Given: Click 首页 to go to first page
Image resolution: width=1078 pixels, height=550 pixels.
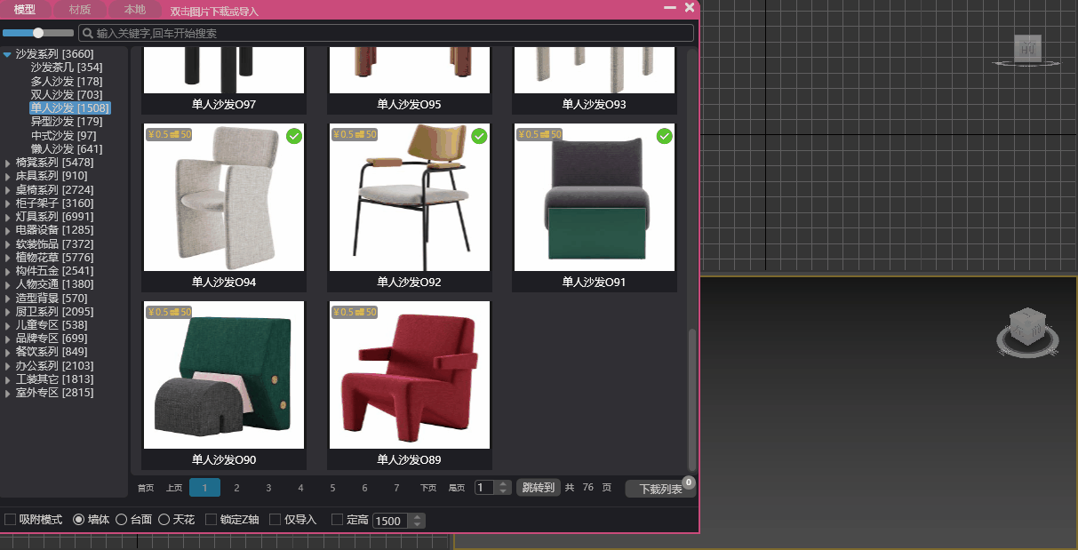Looking at the screenshot, I should pos(146,488).
